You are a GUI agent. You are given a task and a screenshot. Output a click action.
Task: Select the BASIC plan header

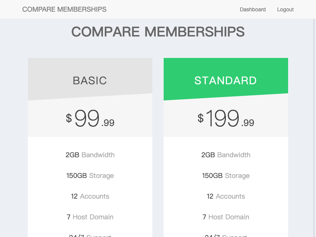coord(90,81)
